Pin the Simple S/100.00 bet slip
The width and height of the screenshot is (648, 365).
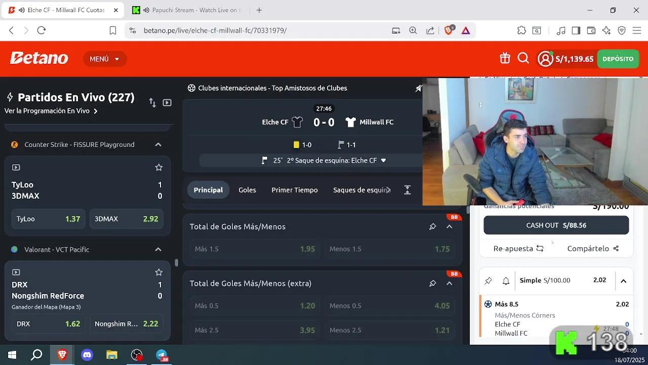coord(489,280)
